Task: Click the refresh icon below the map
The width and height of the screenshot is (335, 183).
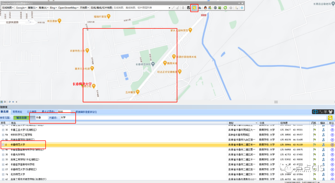Action: (10, 102)
